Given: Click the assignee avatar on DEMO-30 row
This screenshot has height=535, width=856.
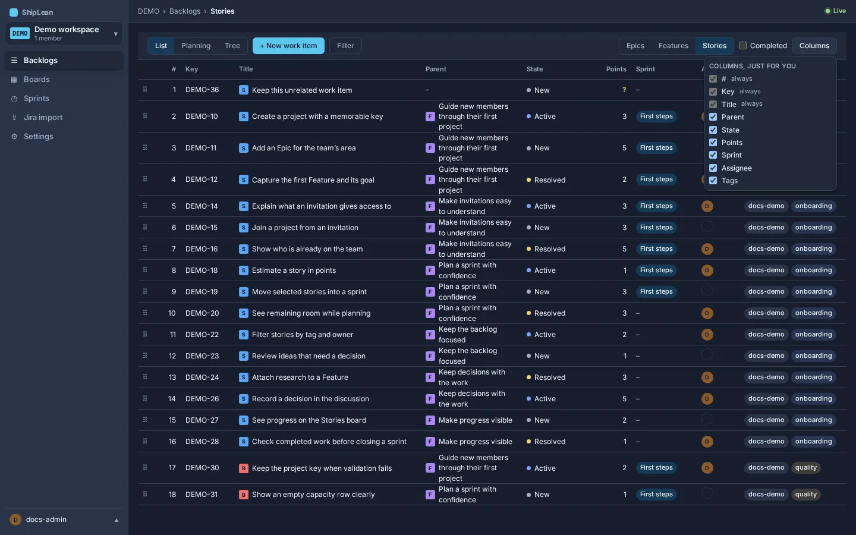Looking at the screenshot, I should (x=707, y=468).
